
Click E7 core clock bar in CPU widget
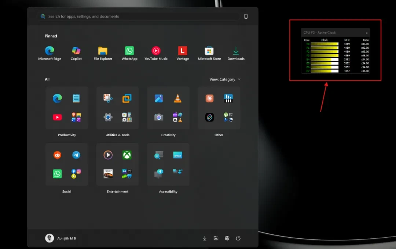pos(324,71)
